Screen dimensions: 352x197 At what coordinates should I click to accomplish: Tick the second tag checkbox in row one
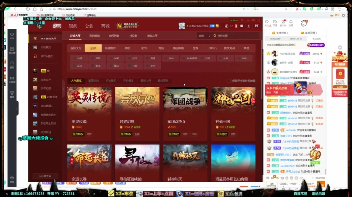92,58
